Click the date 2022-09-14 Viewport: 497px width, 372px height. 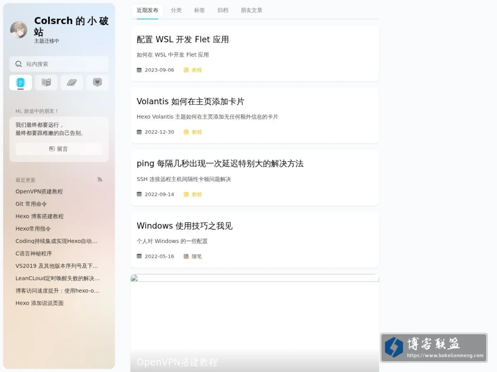point(159,194)
